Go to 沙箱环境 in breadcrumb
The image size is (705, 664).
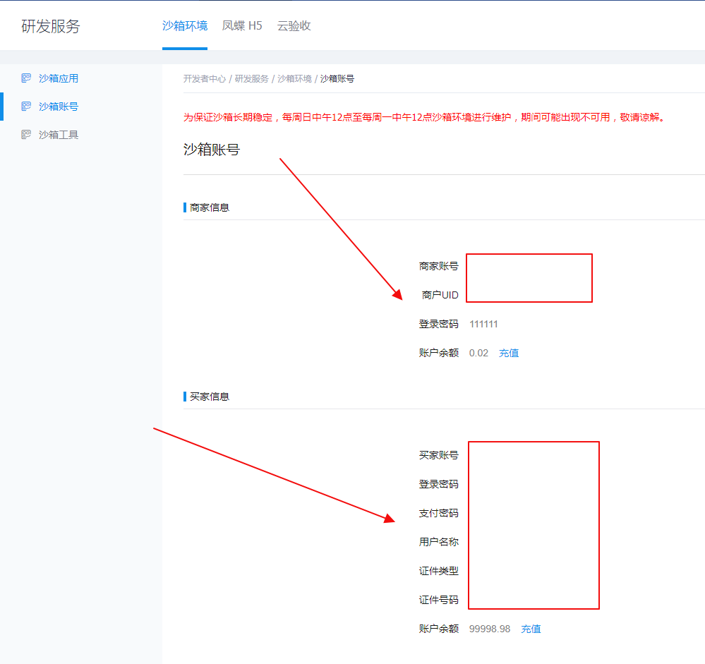coord(294,78)
